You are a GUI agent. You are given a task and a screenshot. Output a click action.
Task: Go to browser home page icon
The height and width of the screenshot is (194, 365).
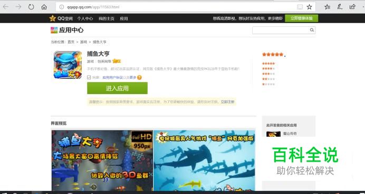click(44, 7)
